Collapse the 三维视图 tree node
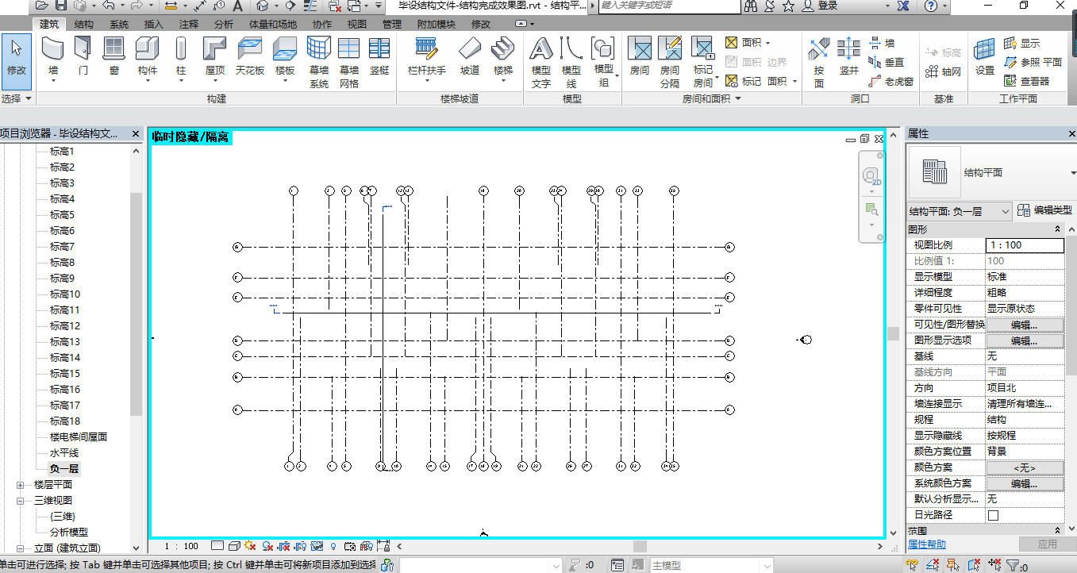Screen dimensions: 1077x573 pyautogui.click(x=21, y=500)
